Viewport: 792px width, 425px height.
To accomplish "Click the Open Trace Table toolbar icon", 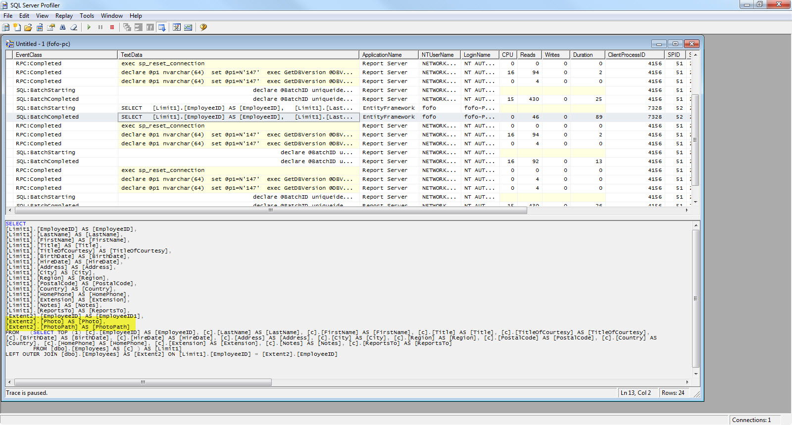I will click(40, 27).
